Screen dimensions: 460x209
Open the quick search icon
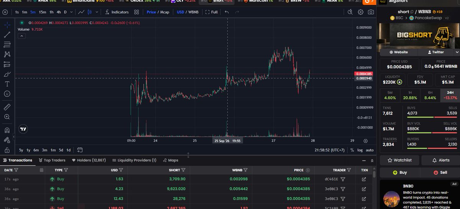[350, 12]
